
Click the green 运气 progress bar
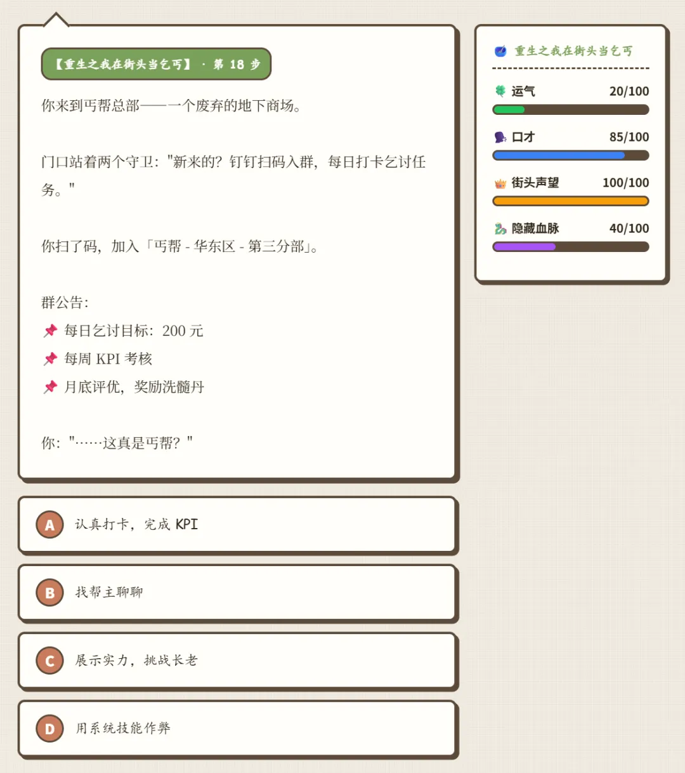570,110
